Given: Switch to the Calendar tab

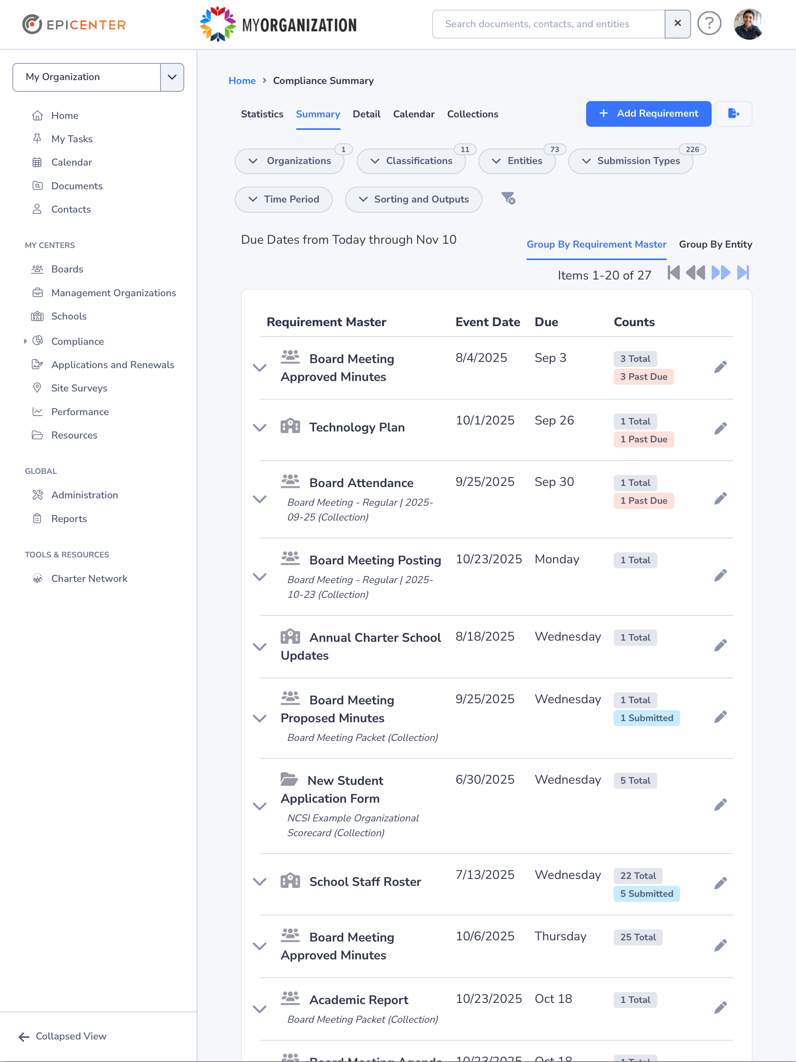Looking at the screenshot, I should pos(414,114).
